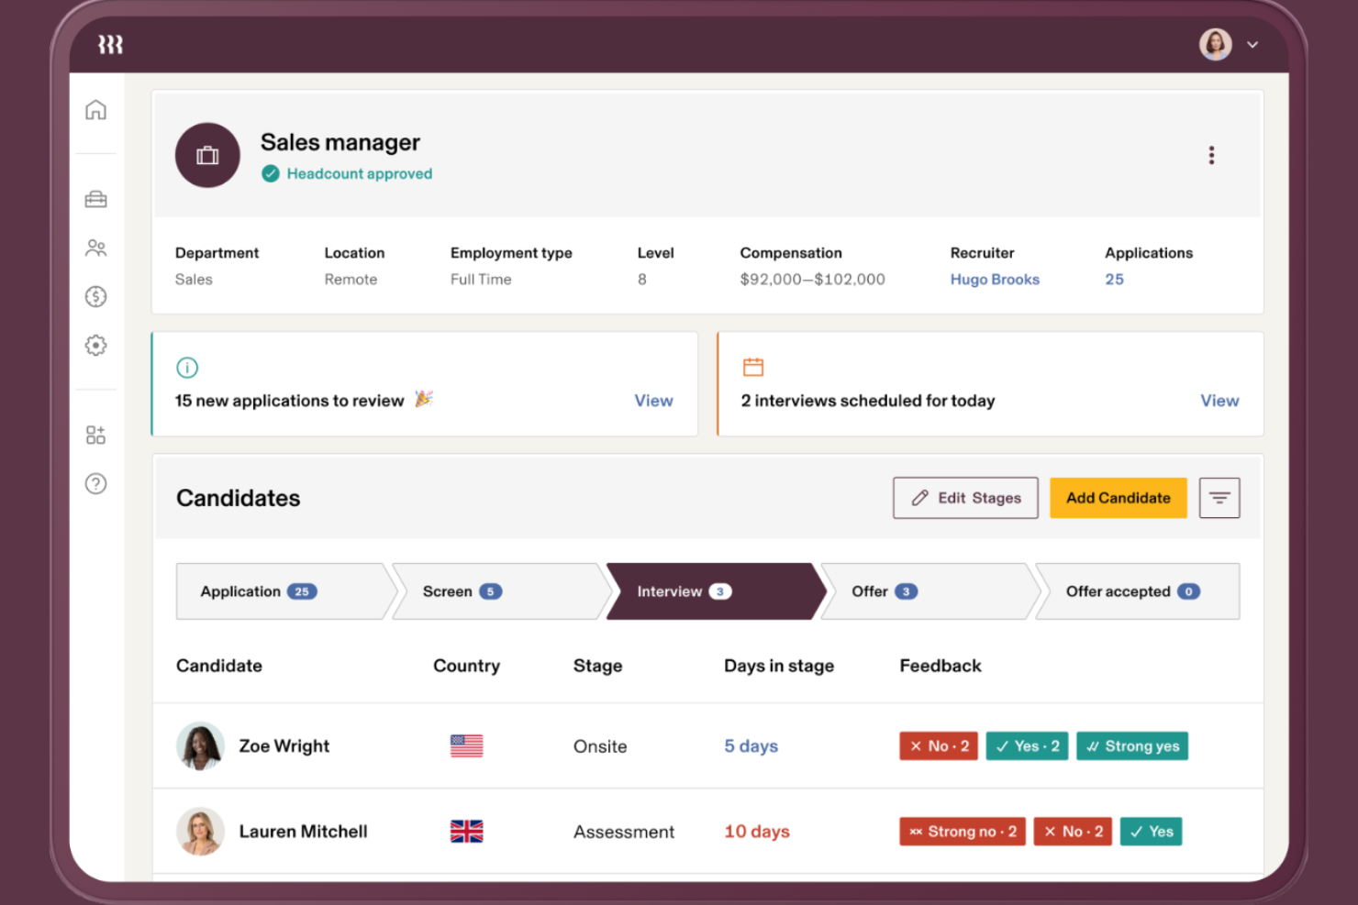Open the three-dot more options menu

[x=1211, y=155]
